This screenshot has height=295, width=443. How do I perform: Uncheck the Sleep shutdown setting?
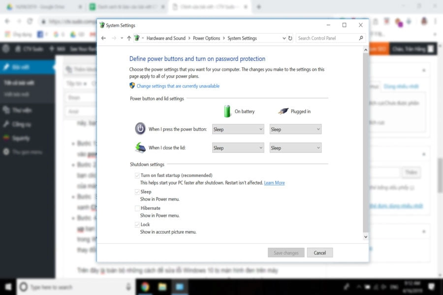tap(137, 191)
